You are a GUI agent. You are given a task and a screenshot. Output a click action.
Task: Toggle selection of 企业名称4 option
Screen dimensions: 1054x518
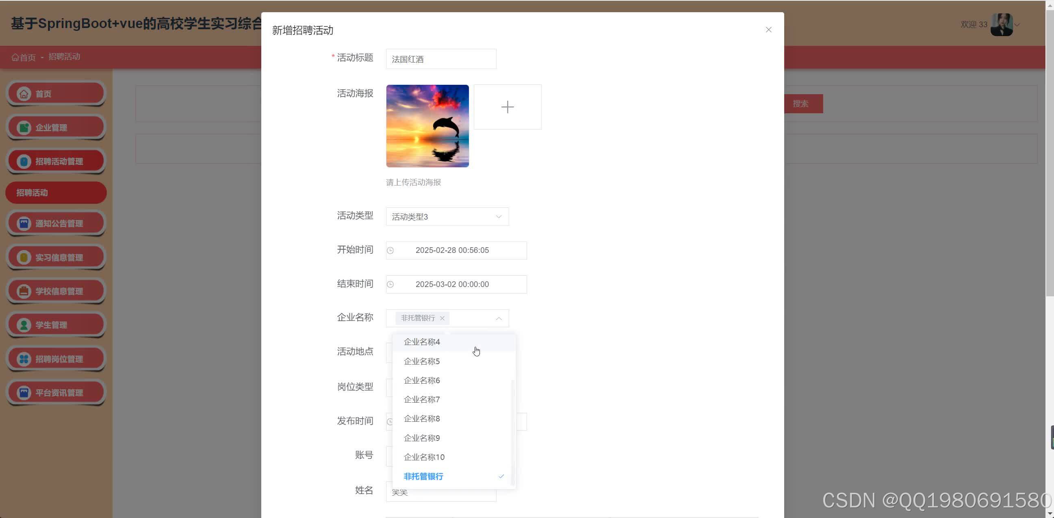point(421,342)
